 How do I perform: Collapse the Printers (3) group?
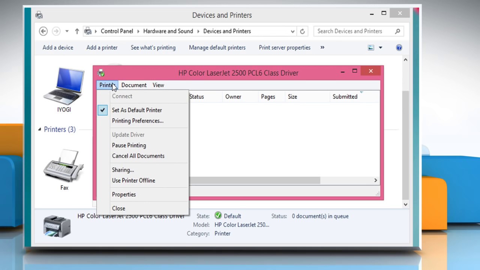(x=39, y=129)
